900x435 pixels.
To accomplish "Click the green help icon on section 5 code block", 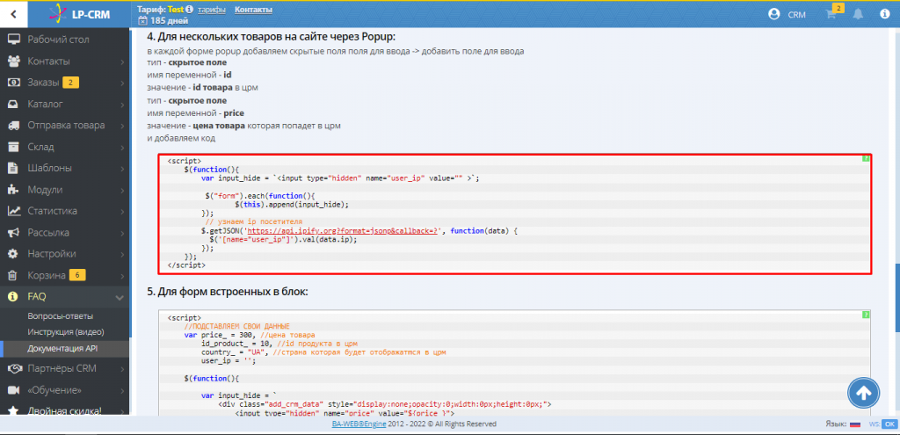I will click(866, 315).
